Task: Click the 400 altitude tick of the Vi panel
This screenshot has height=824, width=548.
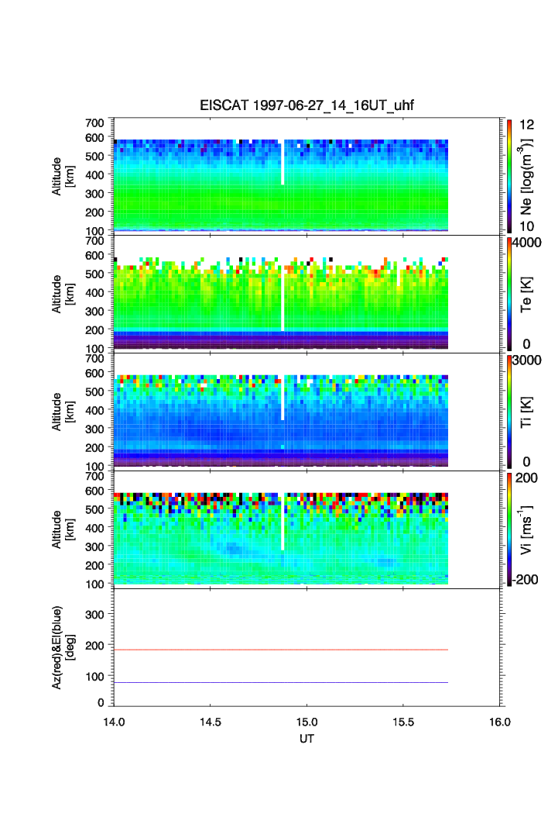Action: point(94,528)
